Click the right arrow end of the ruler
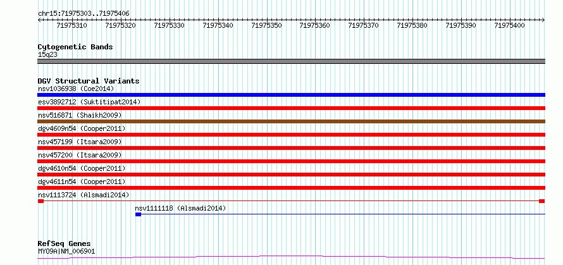Image resolution: width=563 pixels, height=265 pixels. (543, 20)
